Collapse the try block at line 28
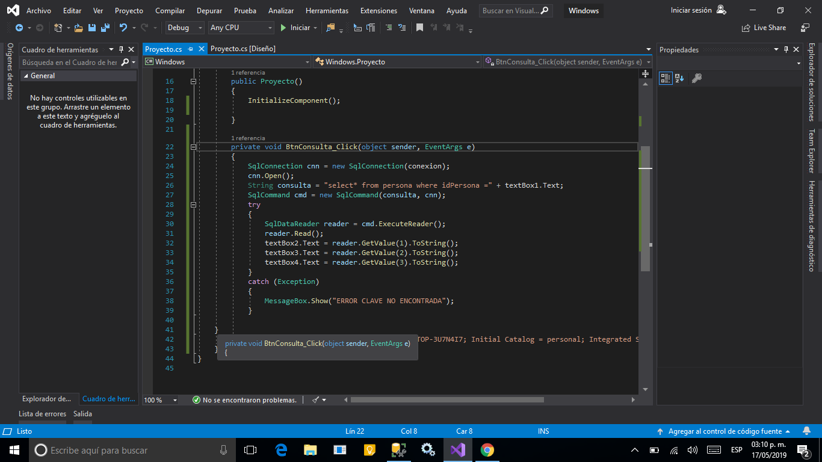822x462 pixels. tap(193, 205)
